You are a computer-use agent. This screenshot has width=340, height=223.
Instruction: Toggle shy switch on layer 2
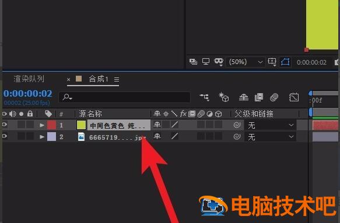point(157,136)
